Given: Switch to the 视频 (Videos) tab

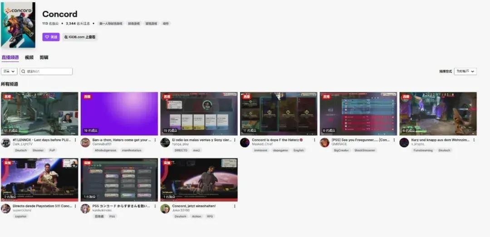Looking at the screenshot, I should point(29,57).
